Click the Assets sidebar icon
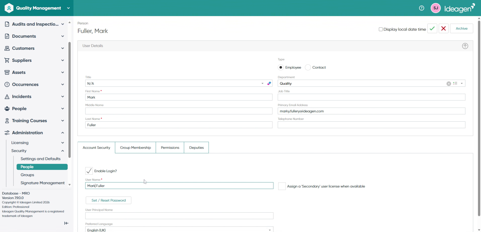 [x=7, y=72]
